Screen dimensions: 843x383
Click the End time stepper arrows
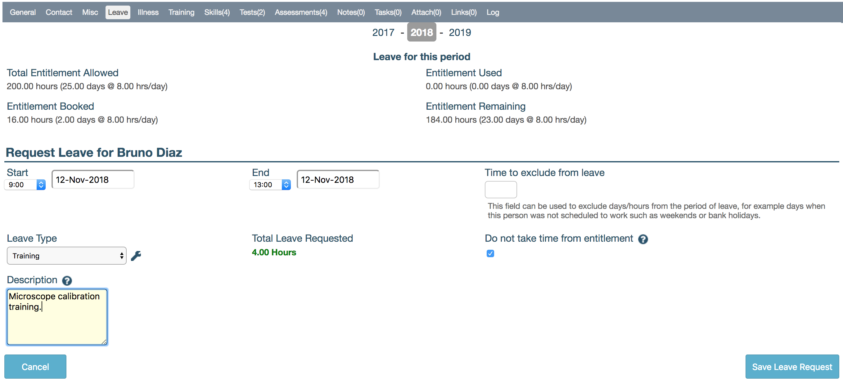click(286, 185)
